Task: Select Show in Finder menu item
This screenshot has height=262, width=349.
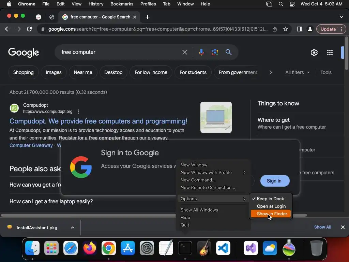Action: tap(271, 214)
